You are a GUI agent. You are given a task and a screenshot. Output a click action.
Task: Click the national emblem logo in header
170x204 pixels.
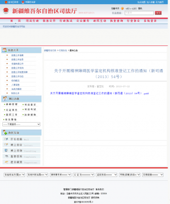pos(6,11)
